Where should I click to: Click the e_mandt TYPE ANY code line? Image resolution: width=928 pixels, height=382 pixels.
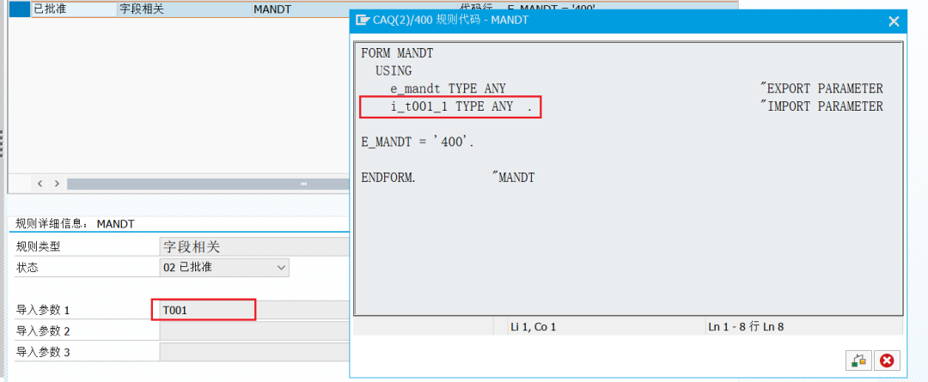pyautogui.click(x=448, y=88)
